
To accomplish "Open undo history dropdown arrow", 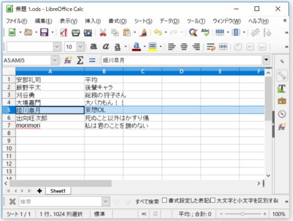I will [166, 32].
